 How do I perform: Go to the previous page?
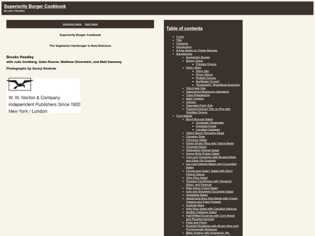[x=72, y=24]
